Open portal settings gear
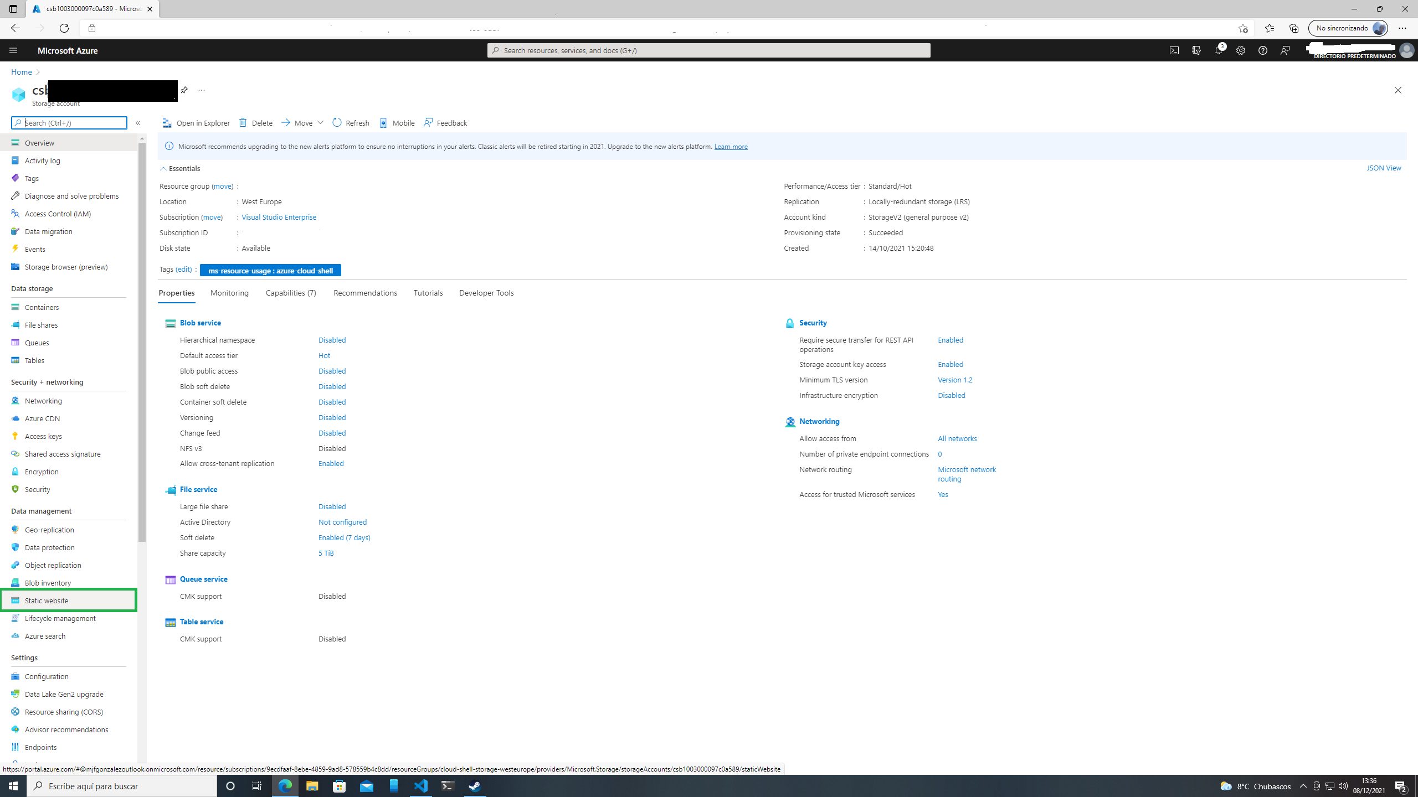This screenshot has height=797, width=1418. pyautogui.click(x=1240, y=50)
